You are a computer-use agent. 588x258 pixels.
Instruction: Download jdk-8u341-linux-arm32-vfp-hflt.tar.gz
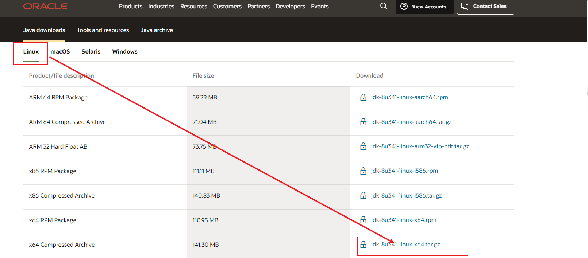click(420, 146)
